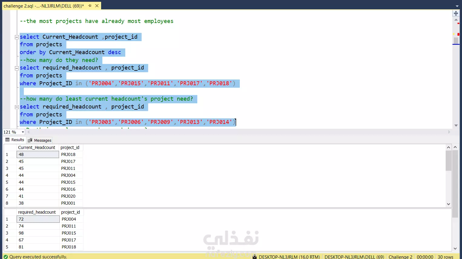This screenshot has height=259, width=462.
Task: Select the PRJ016 cell in the first grid
Action: [x=71, y=189]
